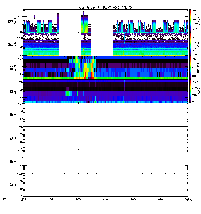The width and height of the screenshot is (201, 214).
Task: Click the "2100" time axis label
Action: pyautogui.click(x=106, y=199)
